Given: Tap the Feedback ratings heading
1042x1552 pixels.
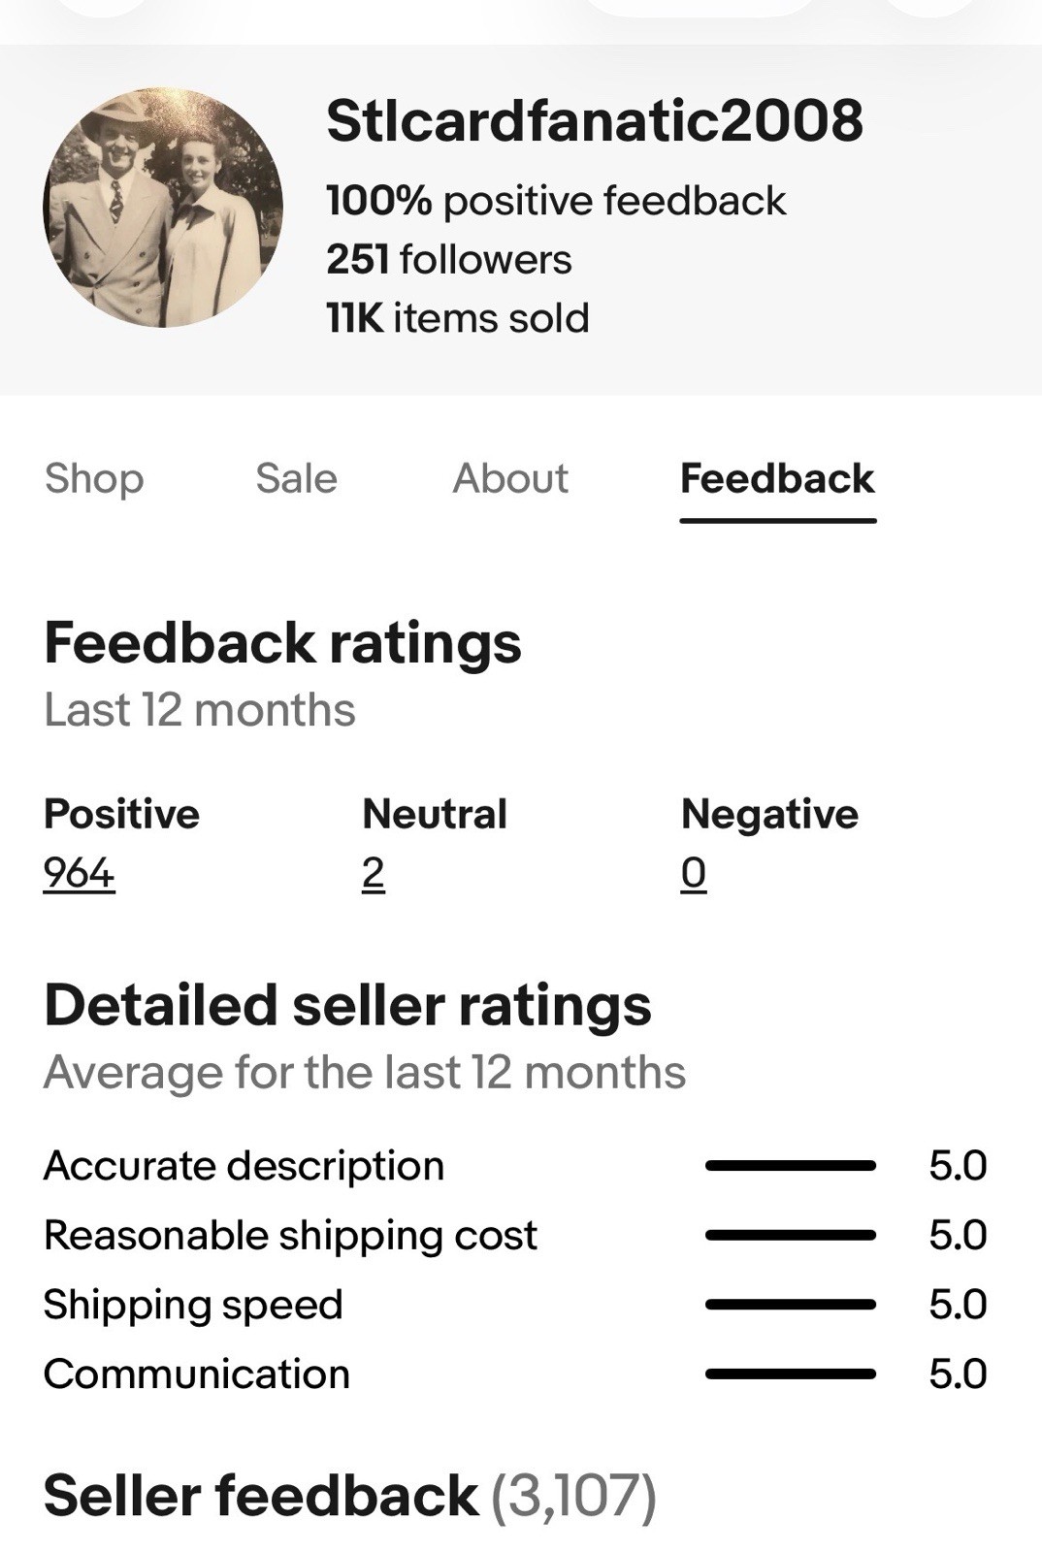Looking at the screenshot, I should tap(282, 643).
